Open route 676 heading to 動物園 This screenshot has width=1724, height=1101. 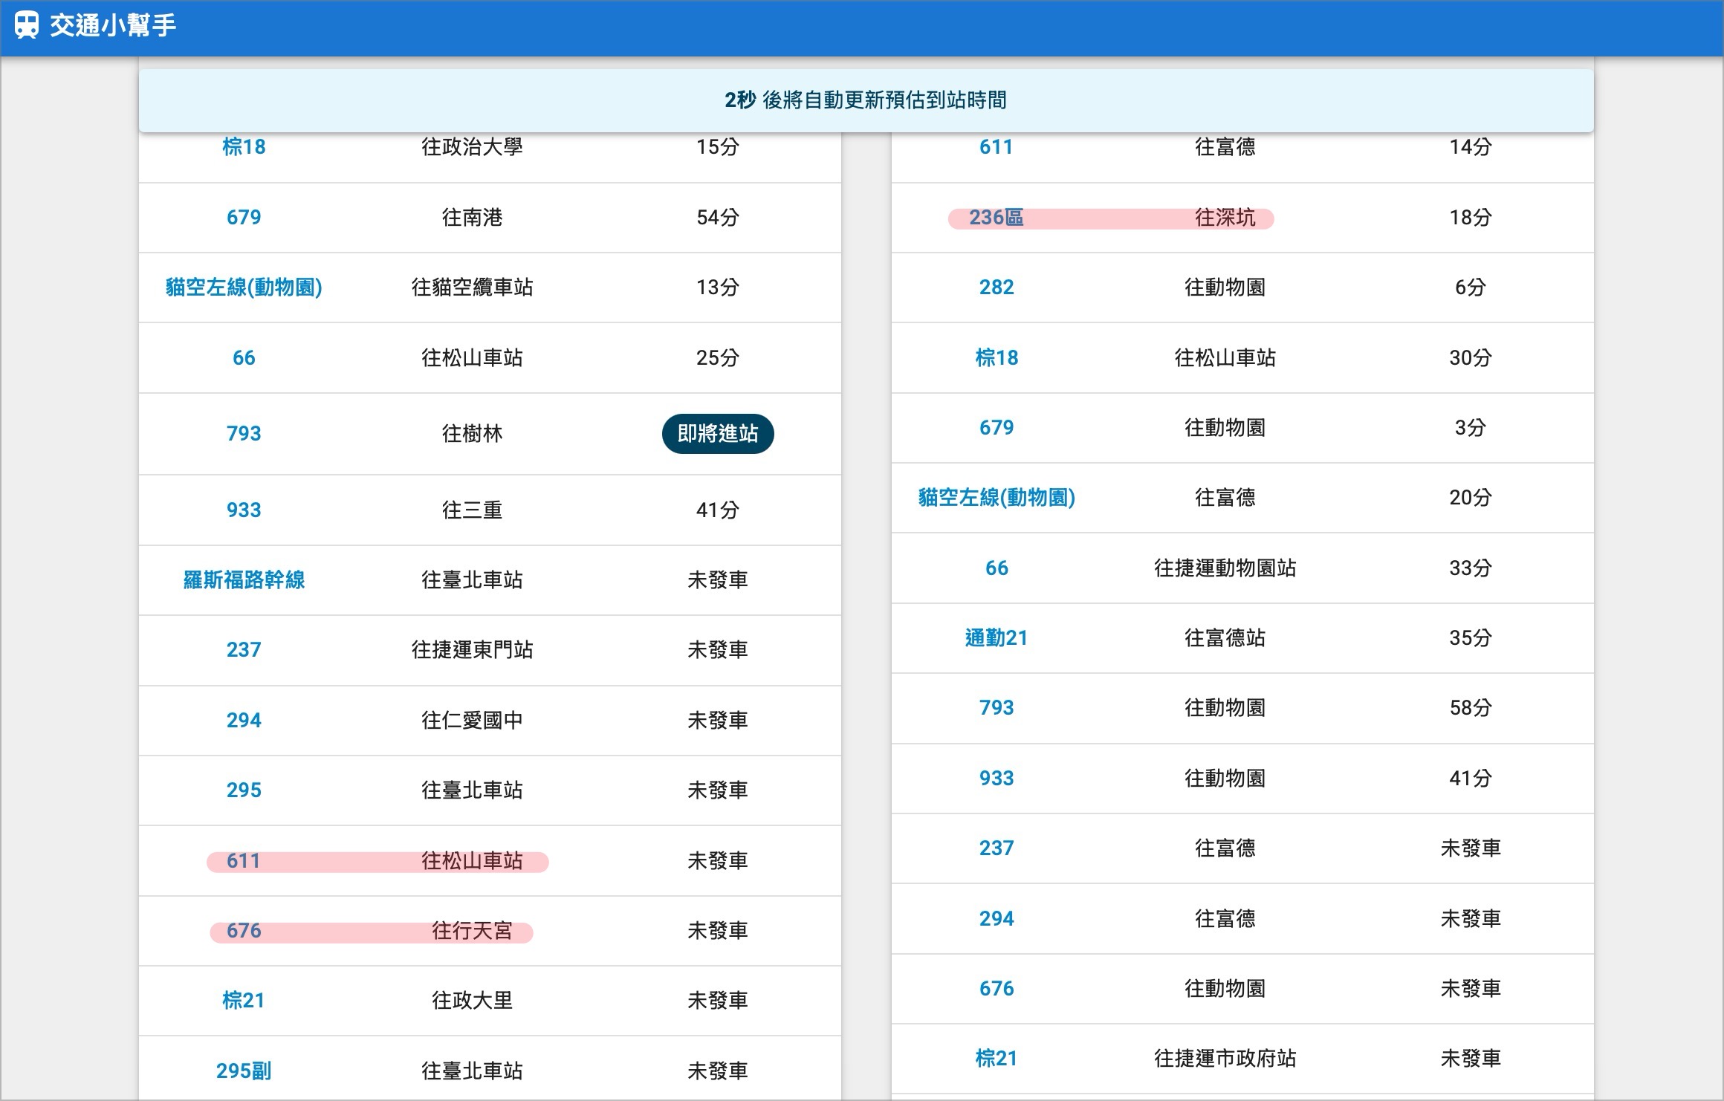[x=997, y=989]
